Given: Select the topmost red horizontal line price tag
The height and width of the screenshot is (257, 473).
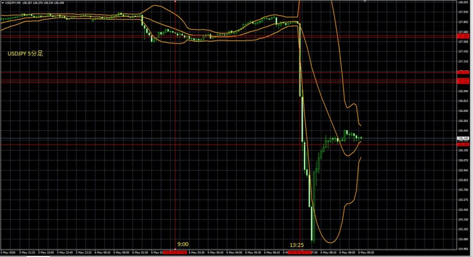Looking at the screenshot, I should tap(463, 36).
